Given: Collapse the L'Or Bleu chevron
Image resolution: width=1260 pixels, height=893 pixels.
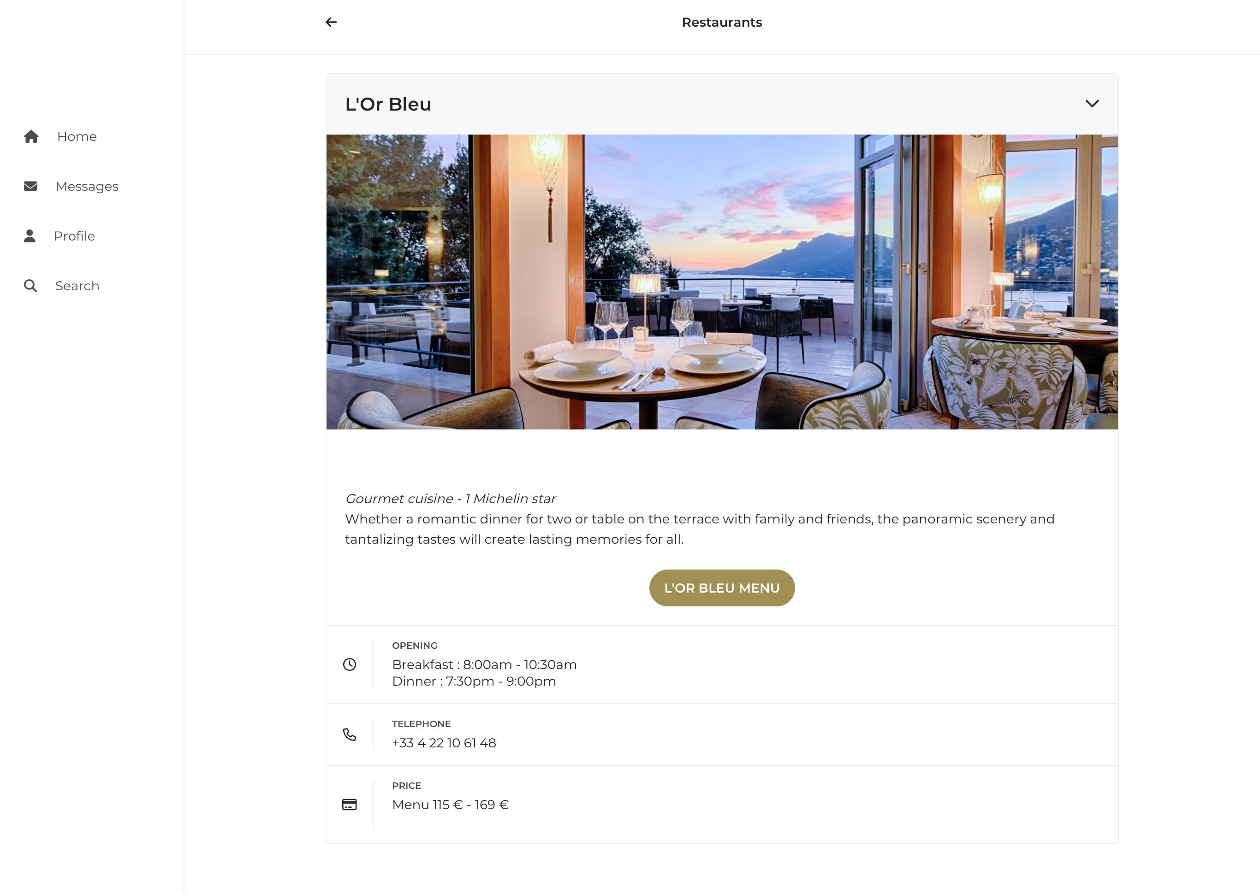Looking at the screenshot, I should [1092, 103].
